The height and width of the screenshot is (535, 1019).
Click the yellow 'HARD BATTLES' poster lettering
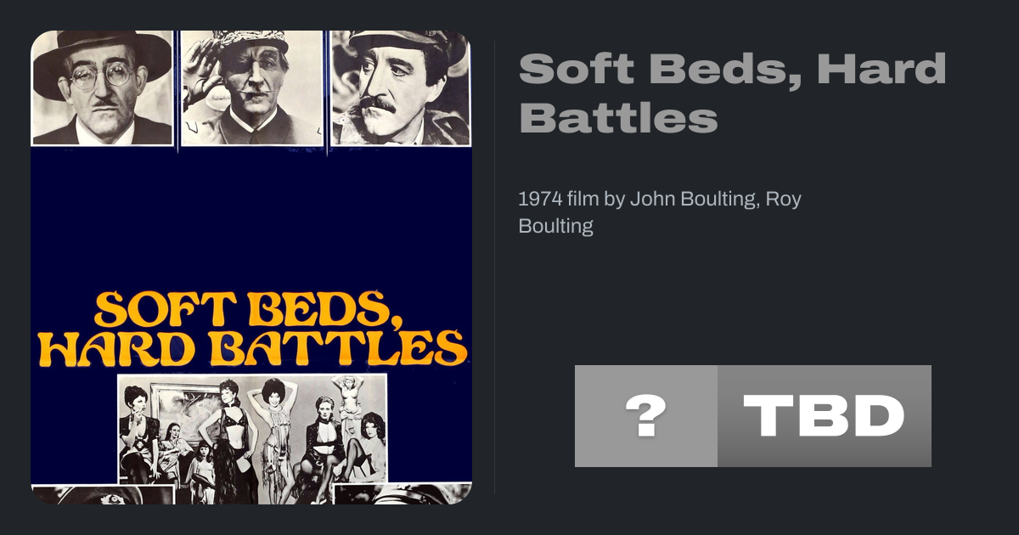point(252,348)
